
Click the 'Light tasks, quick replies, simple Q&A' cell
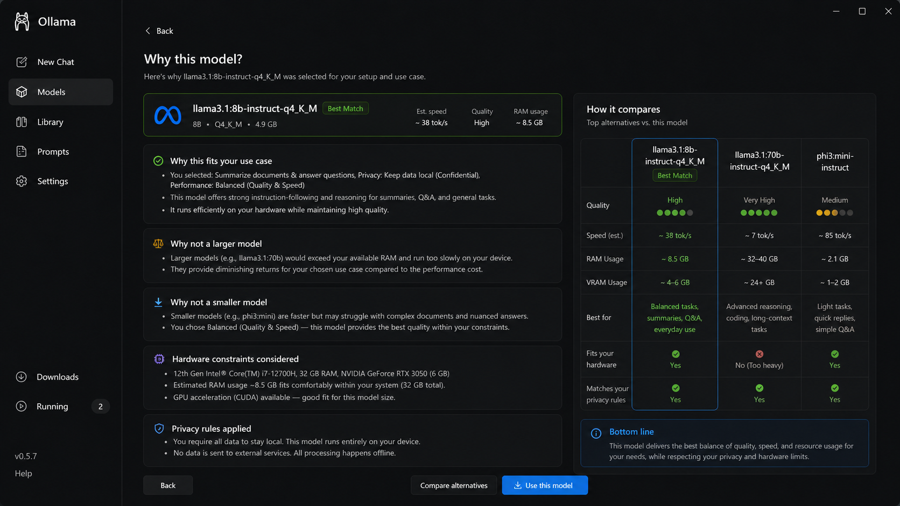835,318
